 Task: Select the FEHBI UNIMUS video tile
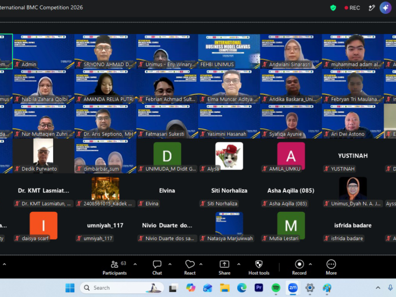(x=229, y=52)
